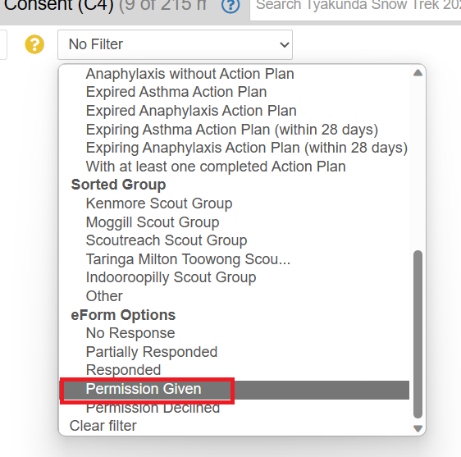The width and height of the screenshot is (461, 457).
Task: Click the blue circled question mark icon
Action: [x=230, y=5]
